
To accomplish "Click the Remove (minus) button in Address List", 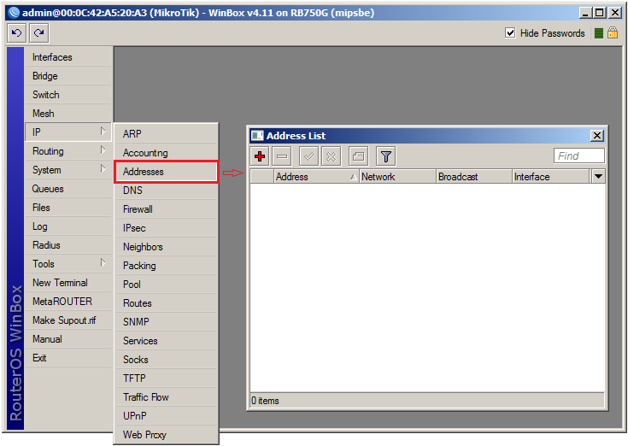I will tap(283, 156).
